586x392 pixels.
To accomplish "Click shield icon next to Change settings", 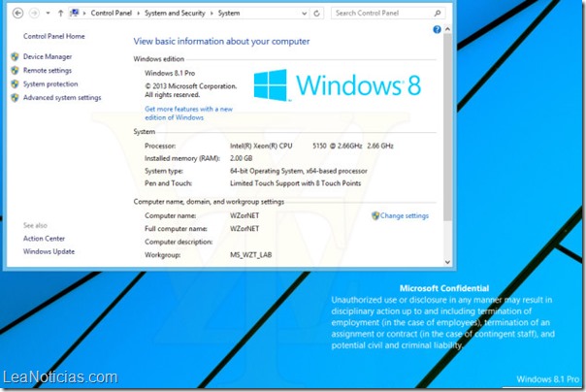I will [375, 216].
